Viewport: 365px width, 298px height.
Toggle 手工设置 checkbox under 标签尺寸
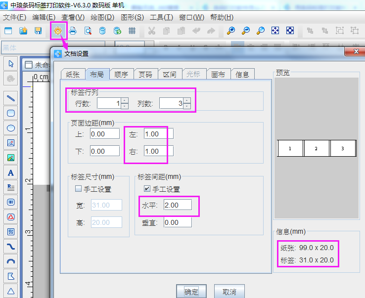pos(78,189)
